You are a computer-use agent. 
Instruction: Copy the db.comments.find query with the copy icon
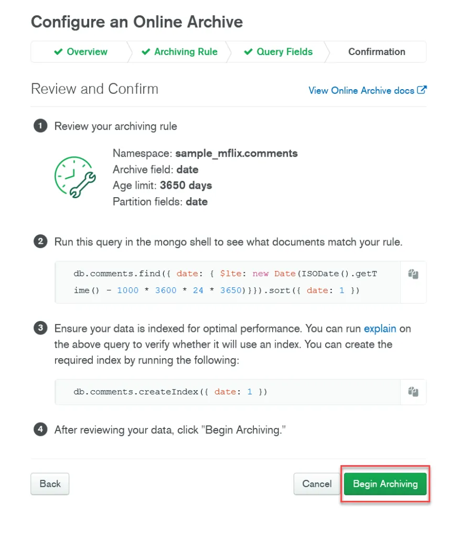click(413, 274)
